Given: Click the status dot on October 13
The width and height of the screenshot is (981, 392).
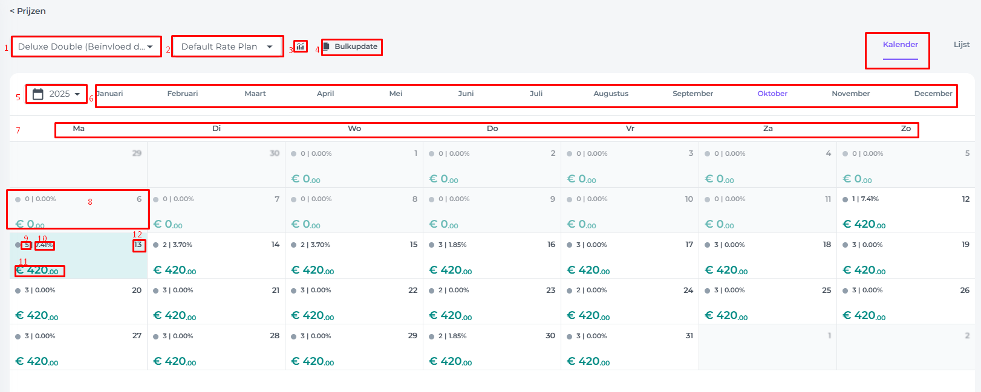Looking at the screenshot, I should coord(18,245).
